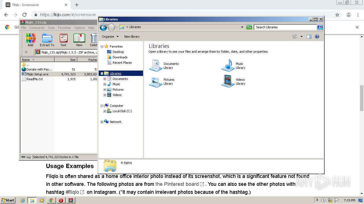The image size is (364, 204).
Task: Click the View icon in WinRAR
Action: click(79, 40)
